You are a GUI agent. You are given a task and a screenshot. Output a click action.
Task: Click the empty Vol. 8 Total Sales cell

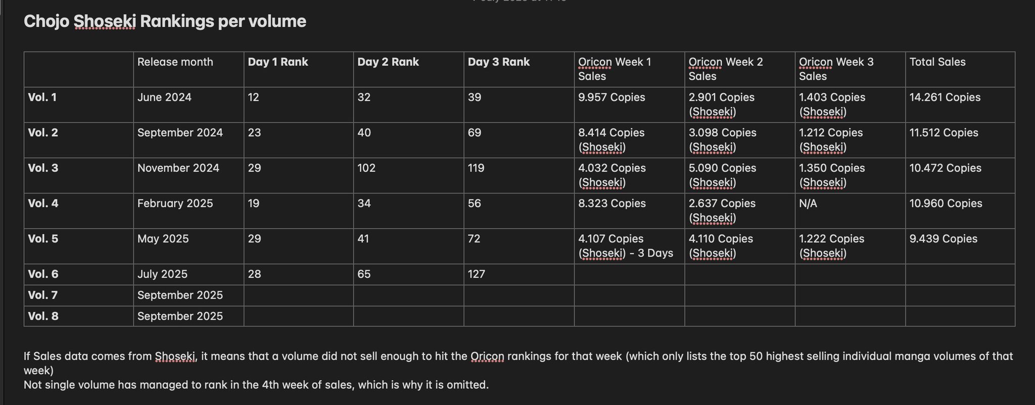pyautogui.click(x=960, y=316)
